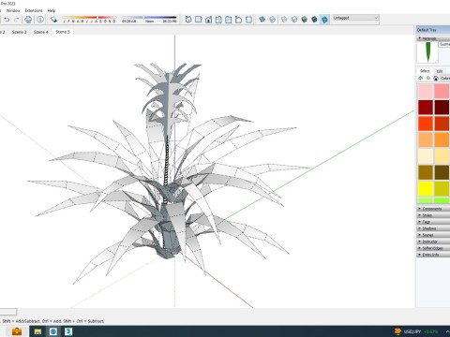The width and height of the screenshot is (450, 337).
Task: Pick the bright orange-red color swatch
Action: click(426, 124)
